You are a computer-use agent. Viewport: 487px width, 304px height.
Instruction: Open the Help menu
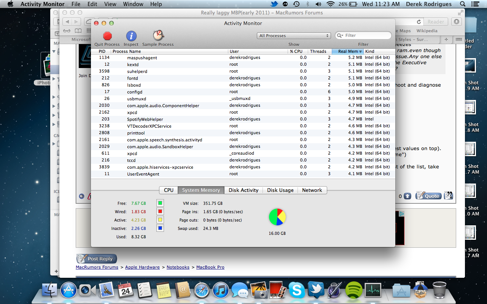[x=156, y=4]
